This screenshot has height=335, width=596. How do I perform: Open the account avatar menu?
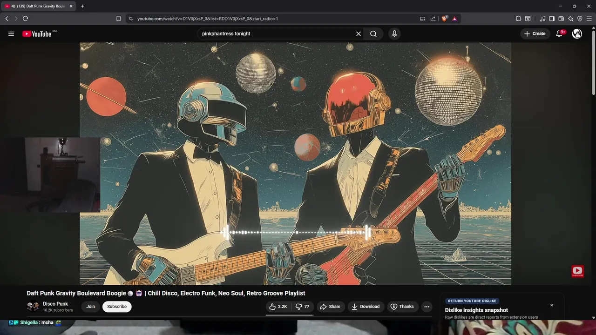click(x=577, y=33)
